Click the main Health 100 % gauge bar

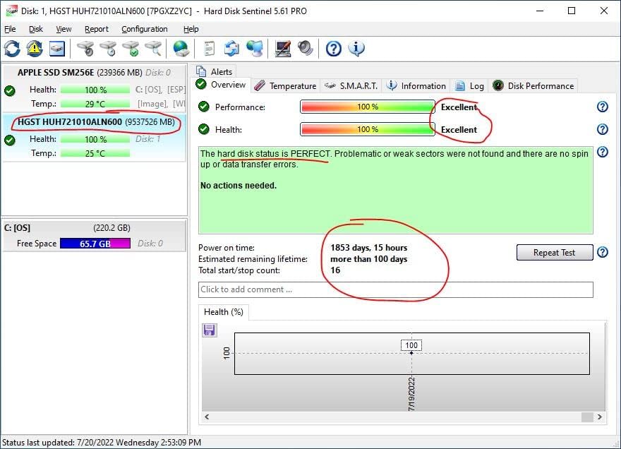click(368, 129)
